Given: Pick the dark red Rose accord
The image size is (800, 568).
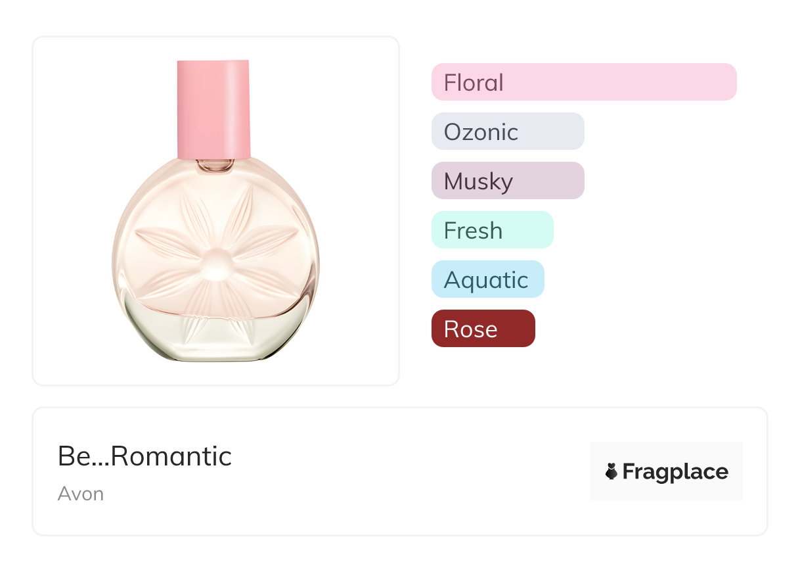Looking at the screenshot, I should 483,329.
